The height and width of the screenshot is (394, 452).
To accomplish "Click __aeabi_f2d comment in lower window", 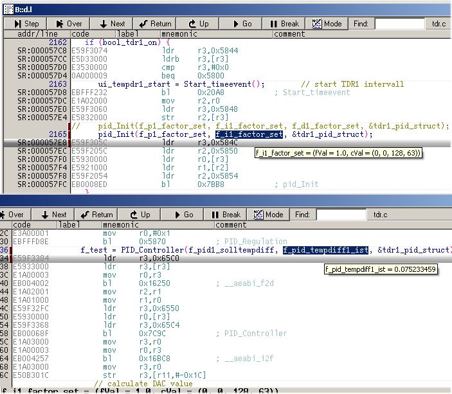I will coord(249,283).
